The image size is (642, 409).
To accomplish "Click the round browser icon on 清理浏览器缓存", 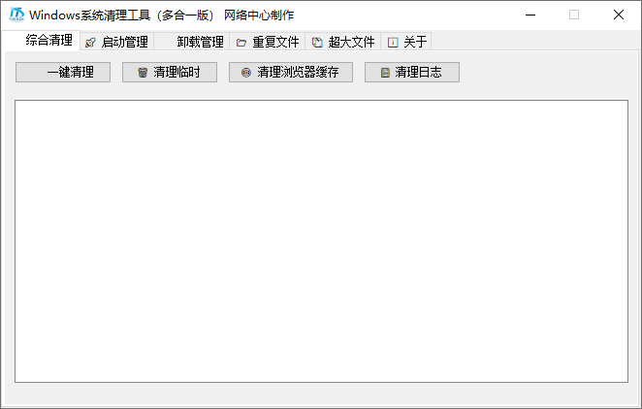I will (246, 73).
